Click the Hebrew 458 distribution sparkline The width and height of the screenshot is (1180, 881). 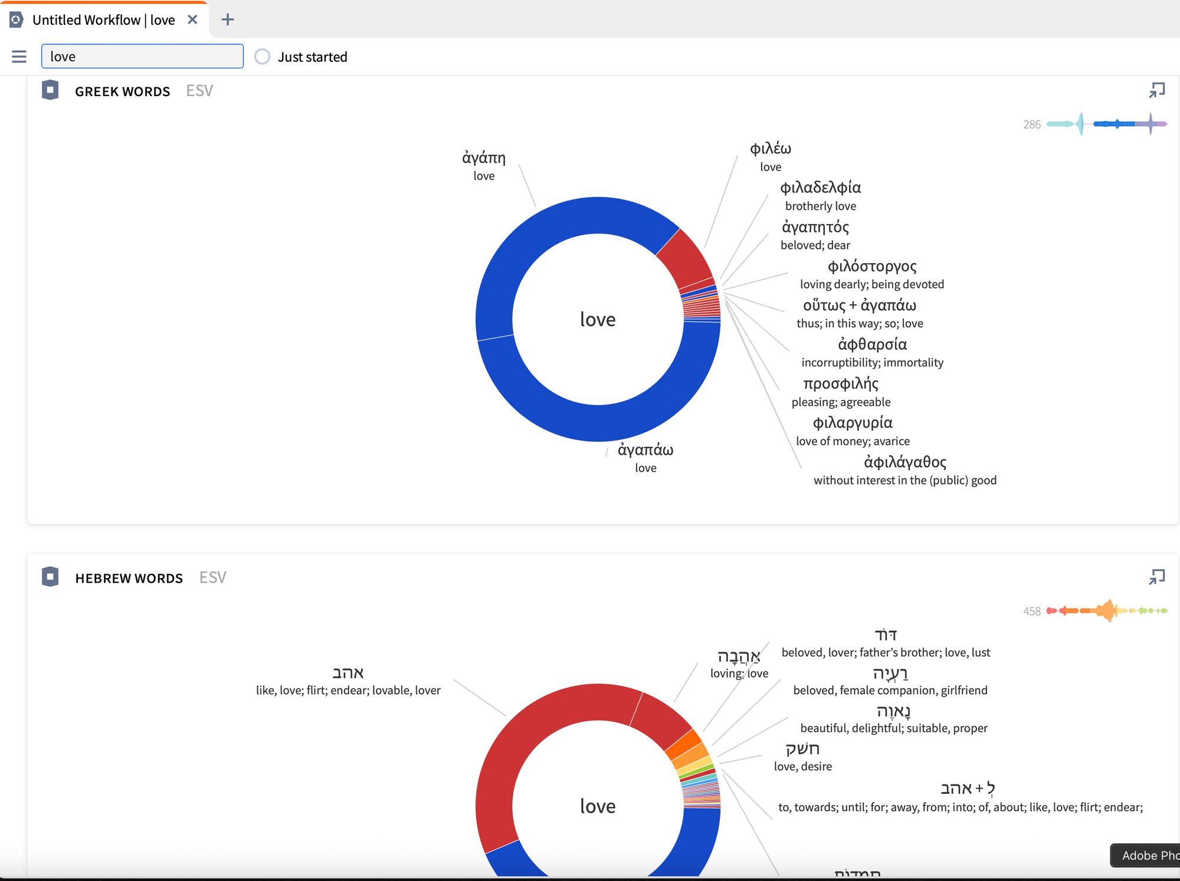click(x=1106, y=611)
